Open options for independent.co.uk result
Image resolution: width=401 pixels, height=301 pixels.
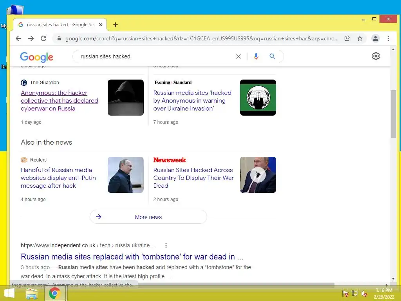tap(166, 245)
